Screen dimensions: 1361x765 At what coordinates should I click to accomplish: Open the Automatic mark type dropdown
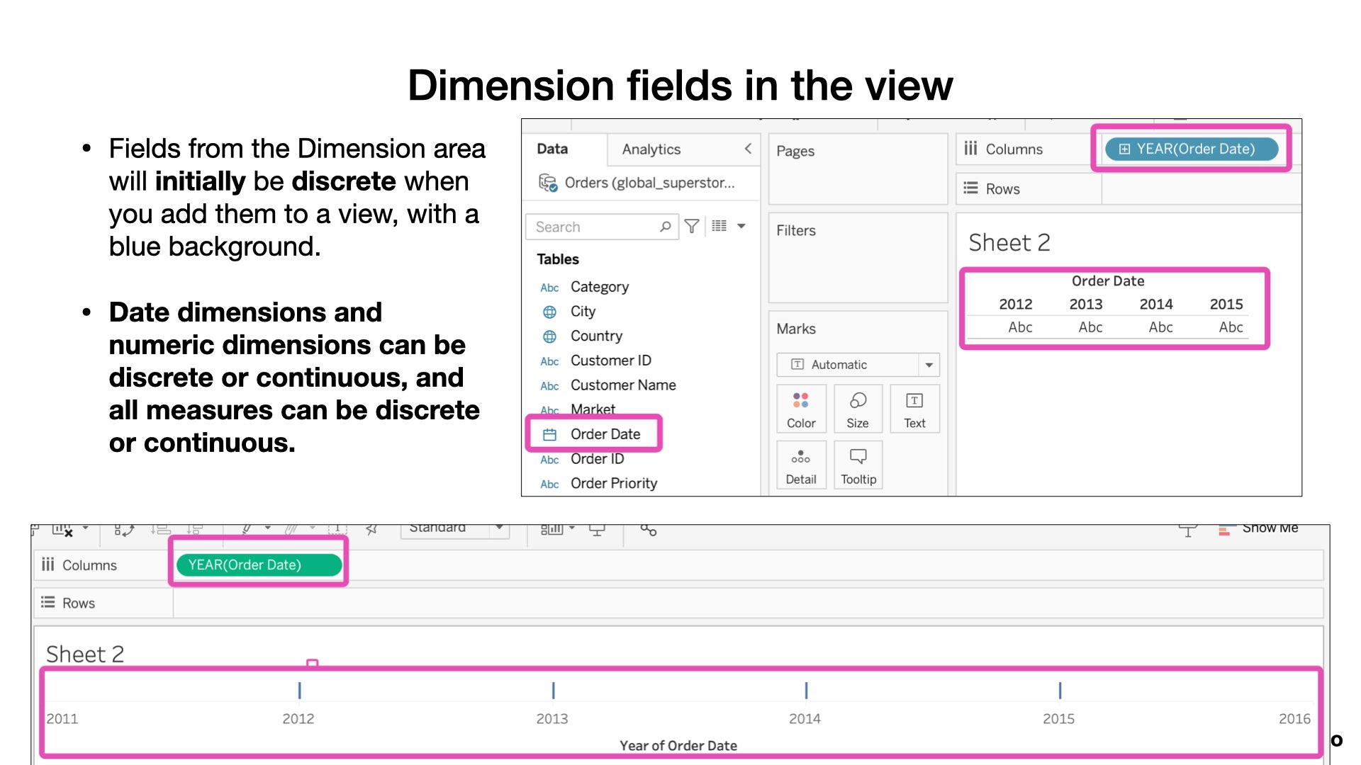tap(929, 365)
